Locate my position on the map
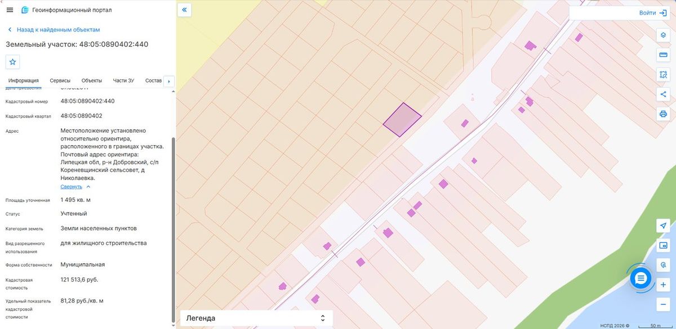The height and width of the screenshot is (329, 676). tap(663, 226)
